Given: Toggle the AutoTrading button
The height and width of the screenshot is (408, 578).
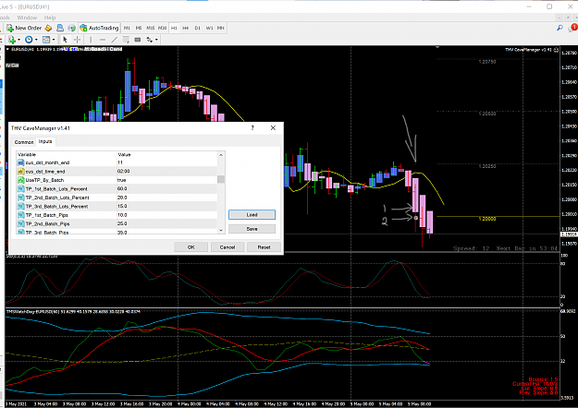Looking at the screenshot, I should click(99, 28).
